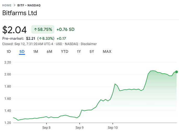
Task: Click the Sep 8 date axis label
Action: pyautogui.click(x=47, y=128)
